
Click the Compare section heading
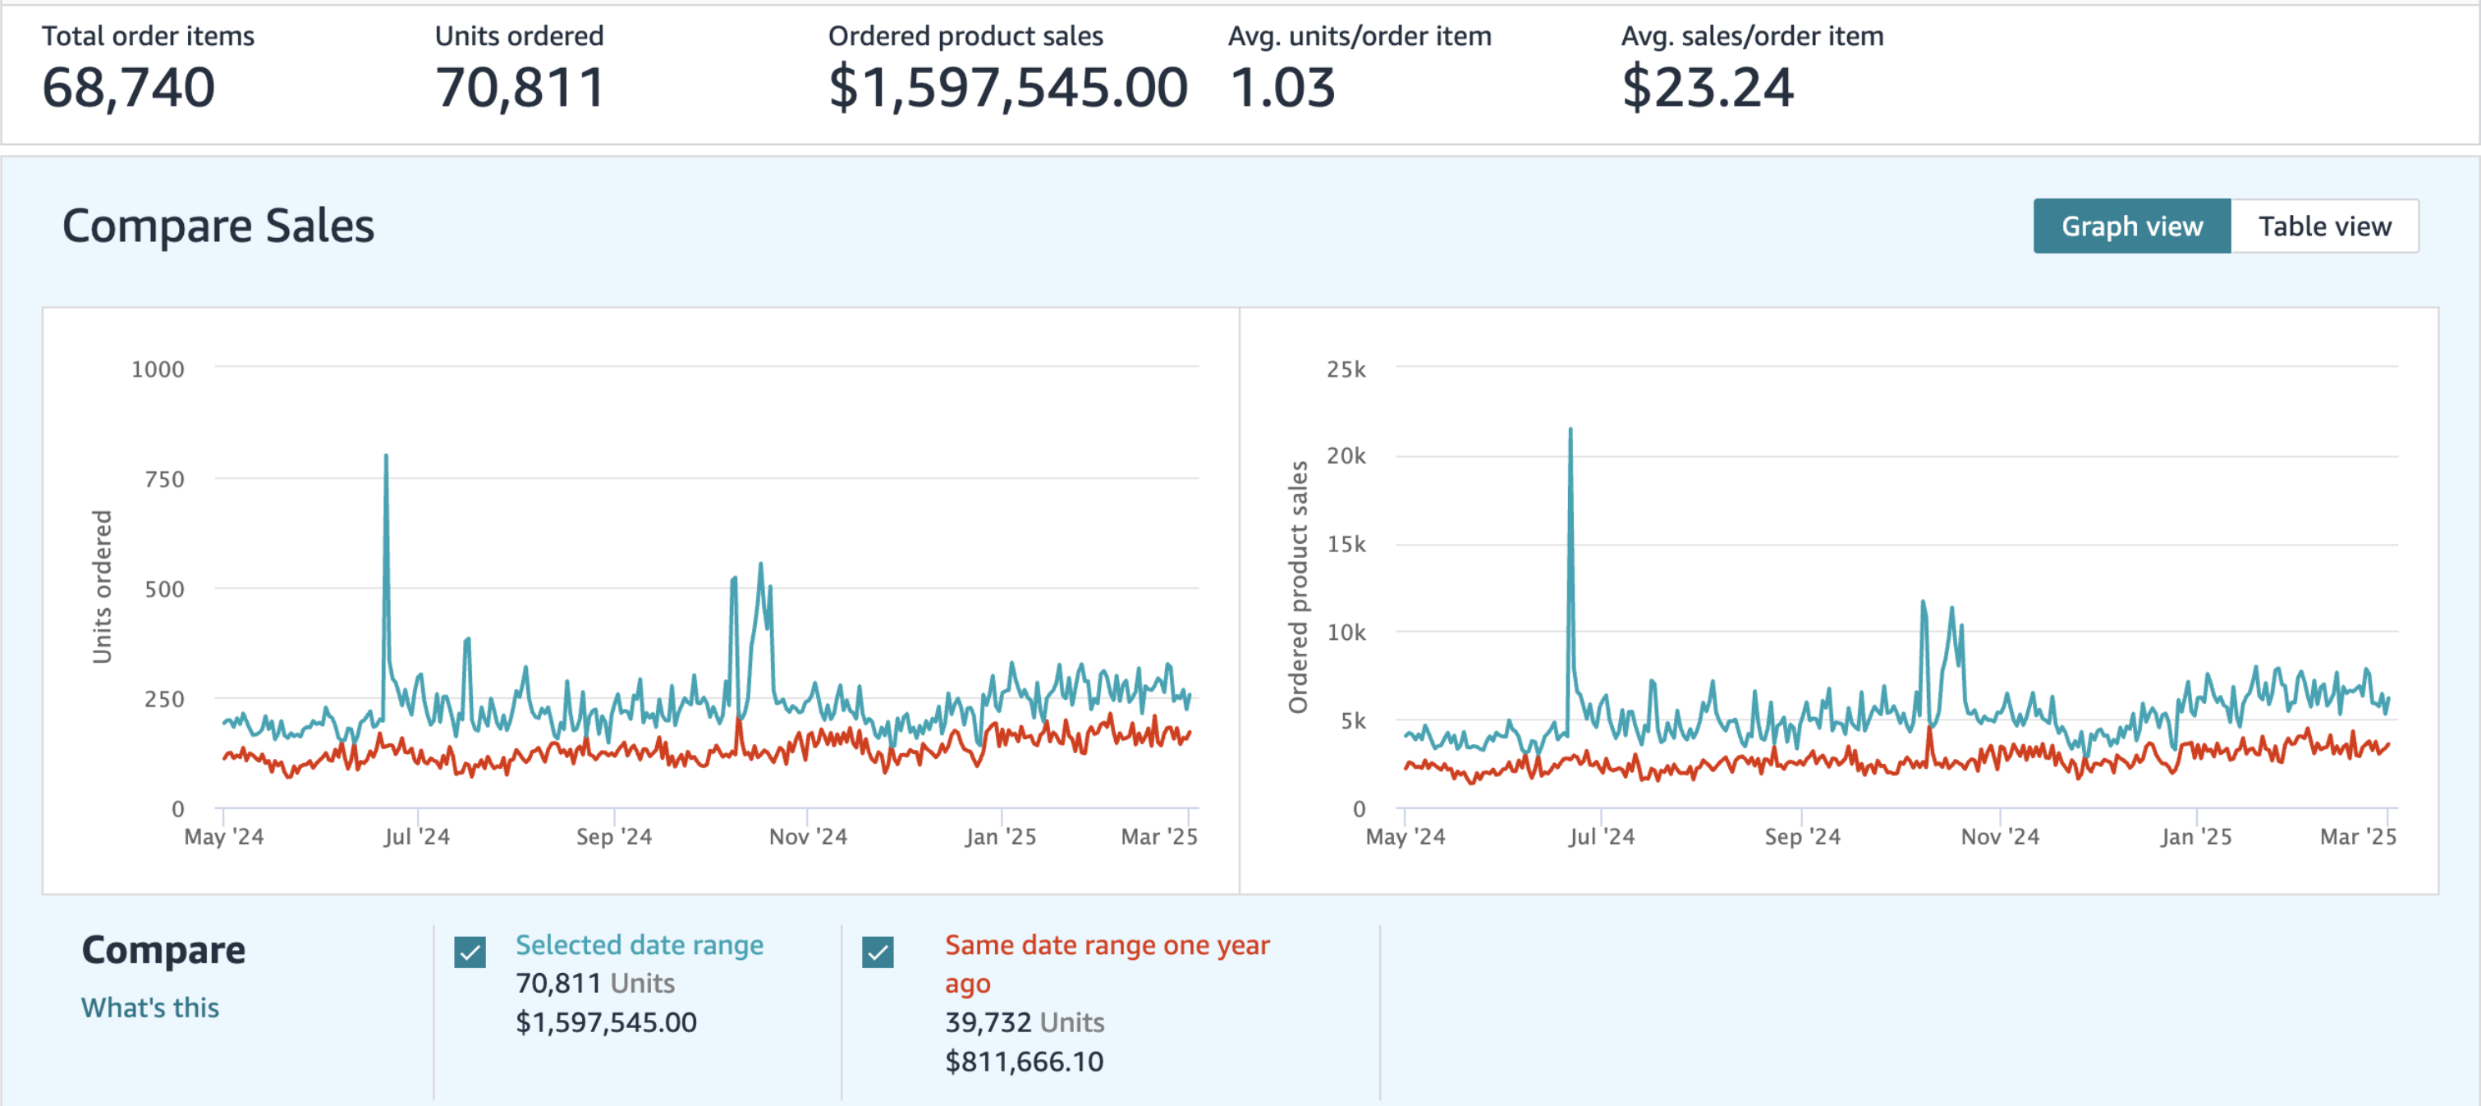[x=163, y=949]
